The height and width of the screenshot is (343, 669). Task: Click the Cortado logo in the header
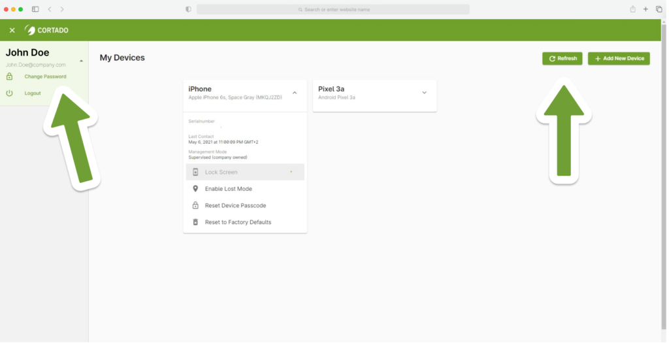click(x=46, y=30)
